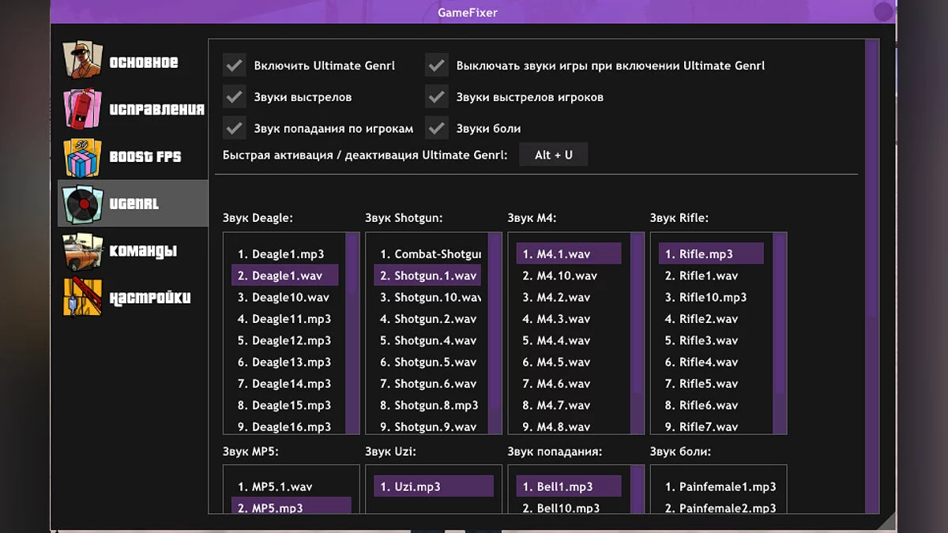The width and height of the screenshot is (948, 533).
Task: Click the Alt + U hotkey button
Action: tap(553, 155)
